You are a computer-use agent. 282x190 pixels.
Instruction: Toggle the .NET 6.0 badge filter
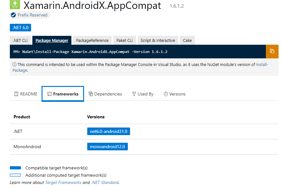(x=20, y=28)
